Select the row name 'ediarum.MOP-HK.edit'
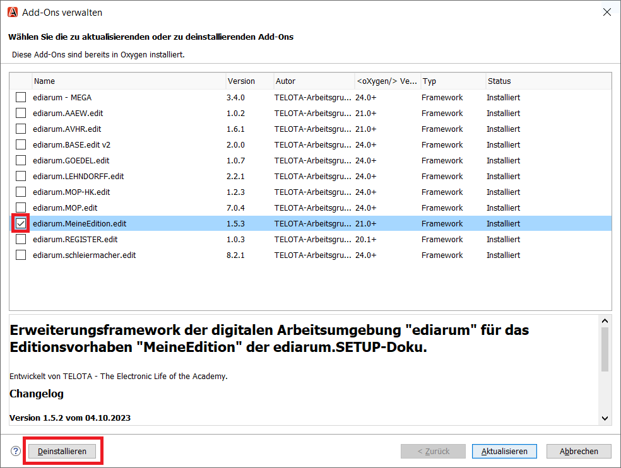621x468 pixels. (71, 192)
